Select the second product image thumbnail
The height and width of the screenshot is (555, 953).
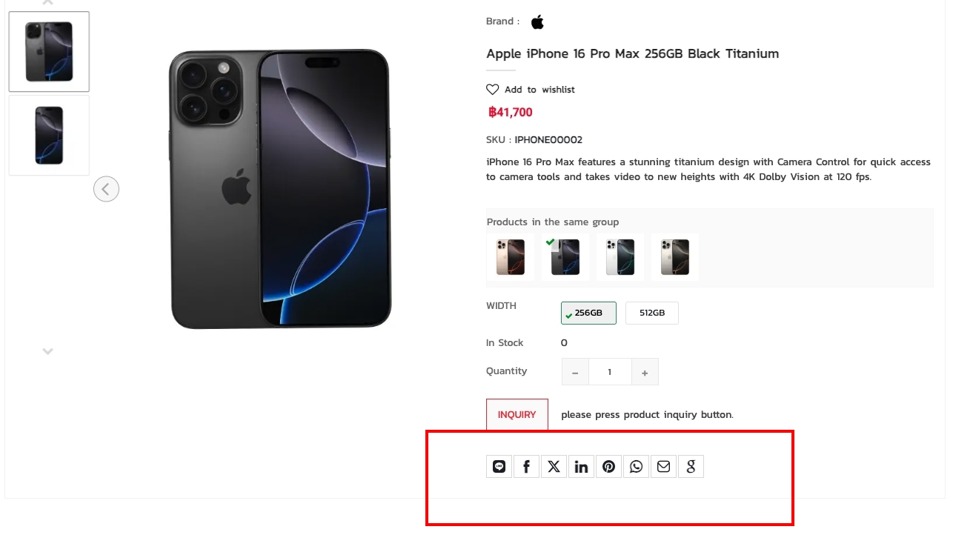pos(49,136)
